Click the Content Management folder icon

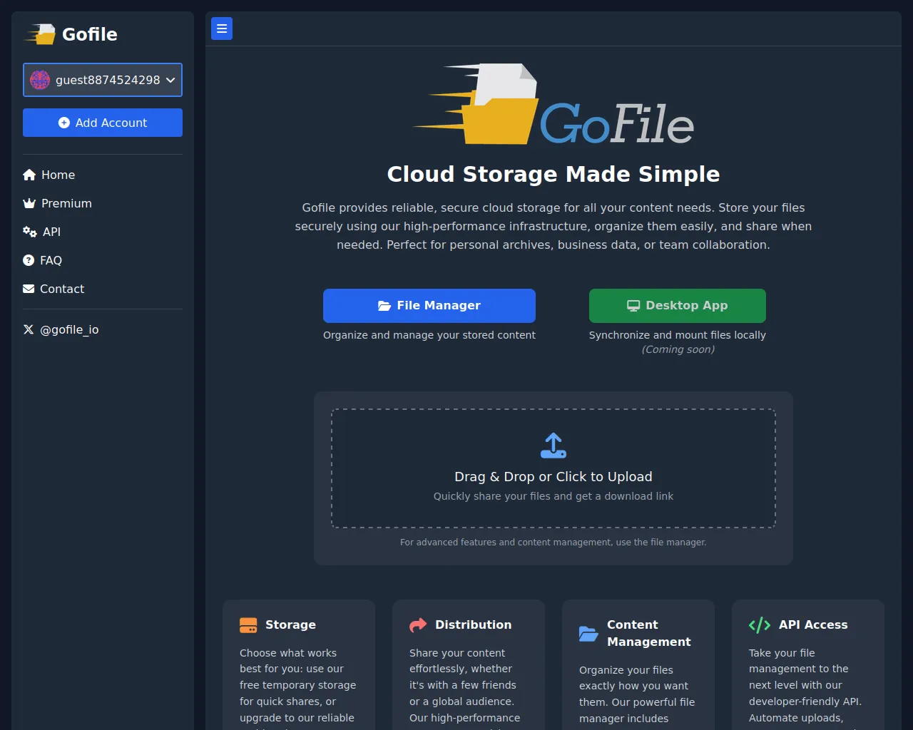pyautogui.click(x=588, y=634)
